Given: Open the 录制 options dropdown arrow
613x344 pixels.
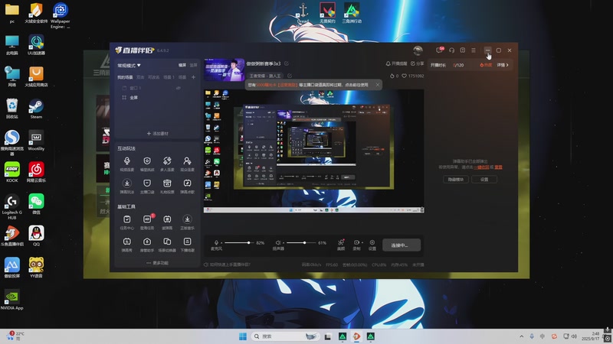Looking at the screenshot, I should pos(362,242).
